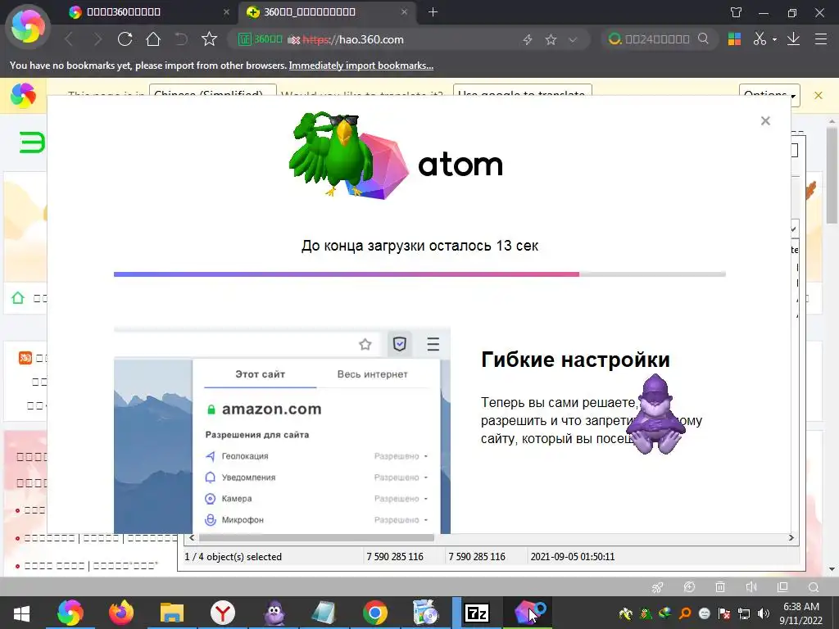Viewport: 839px width, 629px height.
Task: Click the zoom magnifier in status bar
Action: (x=814, y=587)
